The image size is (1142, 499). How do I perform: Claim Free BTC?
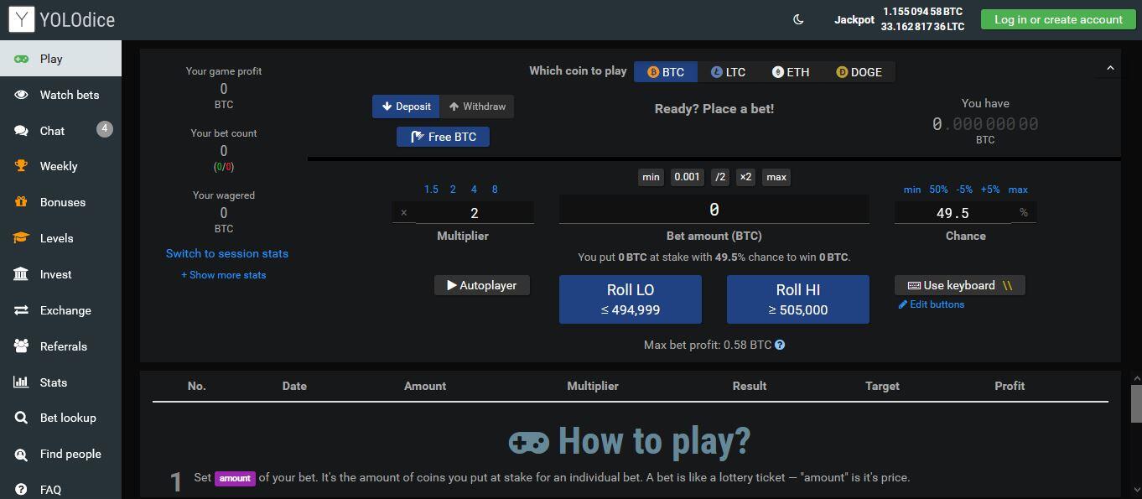coord(443,137)
